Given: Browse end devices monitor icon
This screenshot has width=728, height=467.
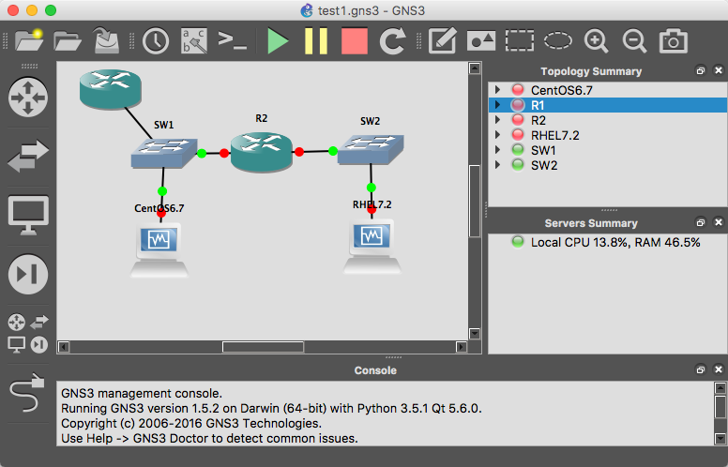Looking at the screenshot, I should 28,216.
